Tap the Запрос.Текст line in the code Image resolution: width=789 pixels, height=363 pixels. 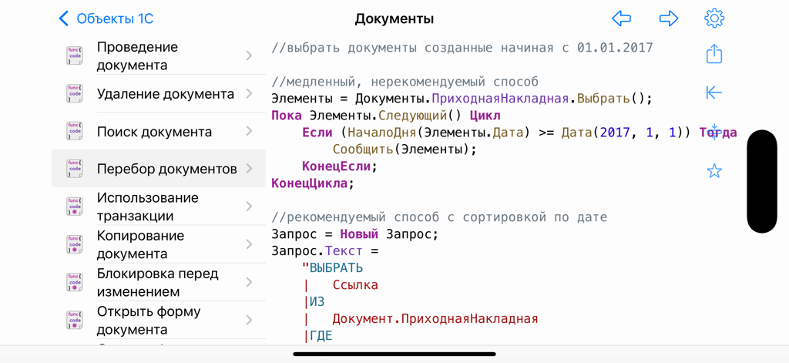(324, 251)
